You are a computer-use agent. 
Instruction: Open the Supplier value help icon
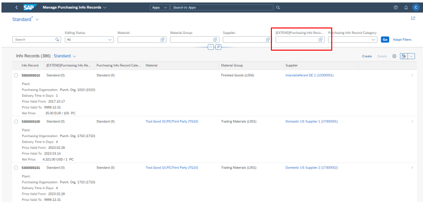tap(268, 40)
